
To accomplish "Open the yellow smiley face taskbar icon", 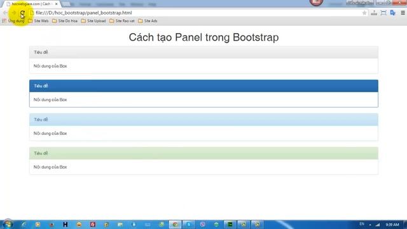I will (79, 225).
